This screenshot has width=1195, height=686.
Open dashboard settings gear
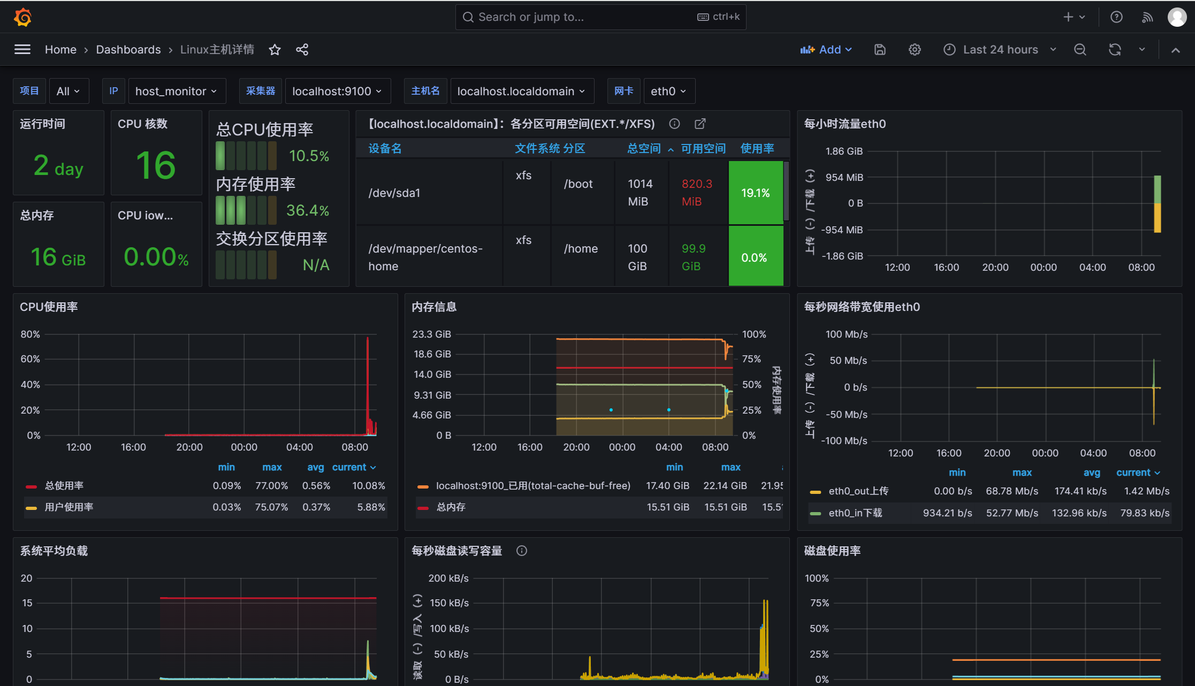tap(915, 50)
